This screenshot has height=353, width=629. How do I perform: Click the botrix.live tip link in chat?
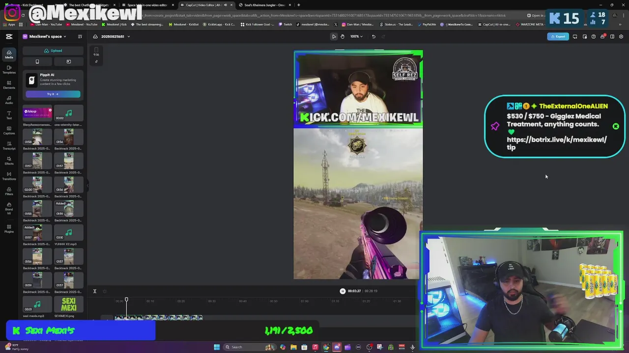[556, 143]
